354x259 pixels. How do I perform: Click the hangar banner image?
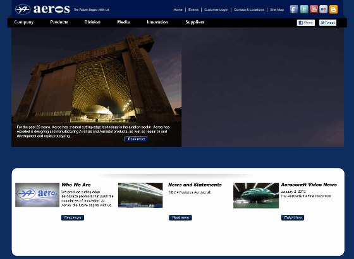point(96,88)
